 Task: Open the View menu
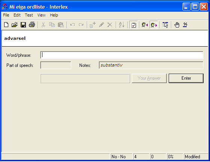pos(41,15)
